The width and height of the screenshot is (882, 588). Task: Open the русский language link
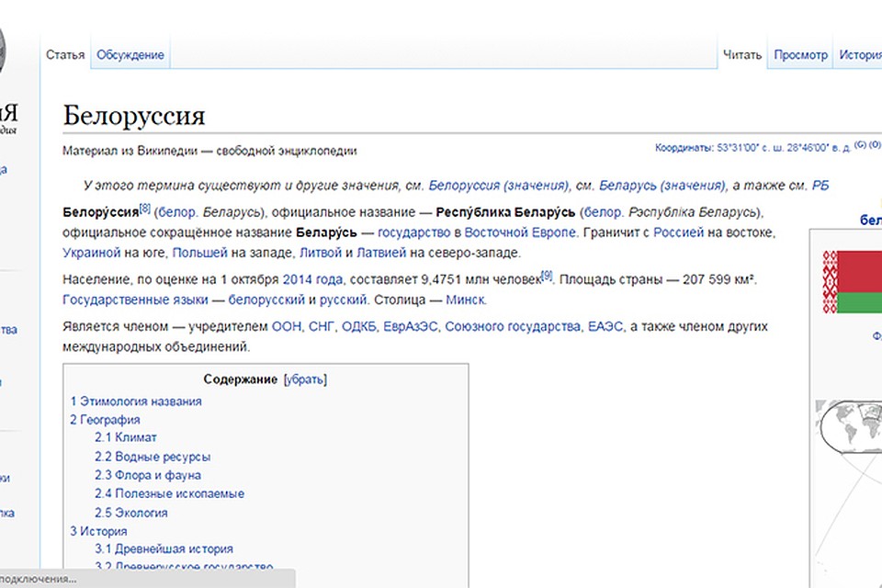coord(343,300)
